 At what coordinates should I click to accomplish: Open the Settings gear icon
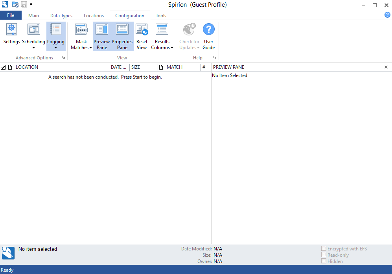click(x=11, y=30)
